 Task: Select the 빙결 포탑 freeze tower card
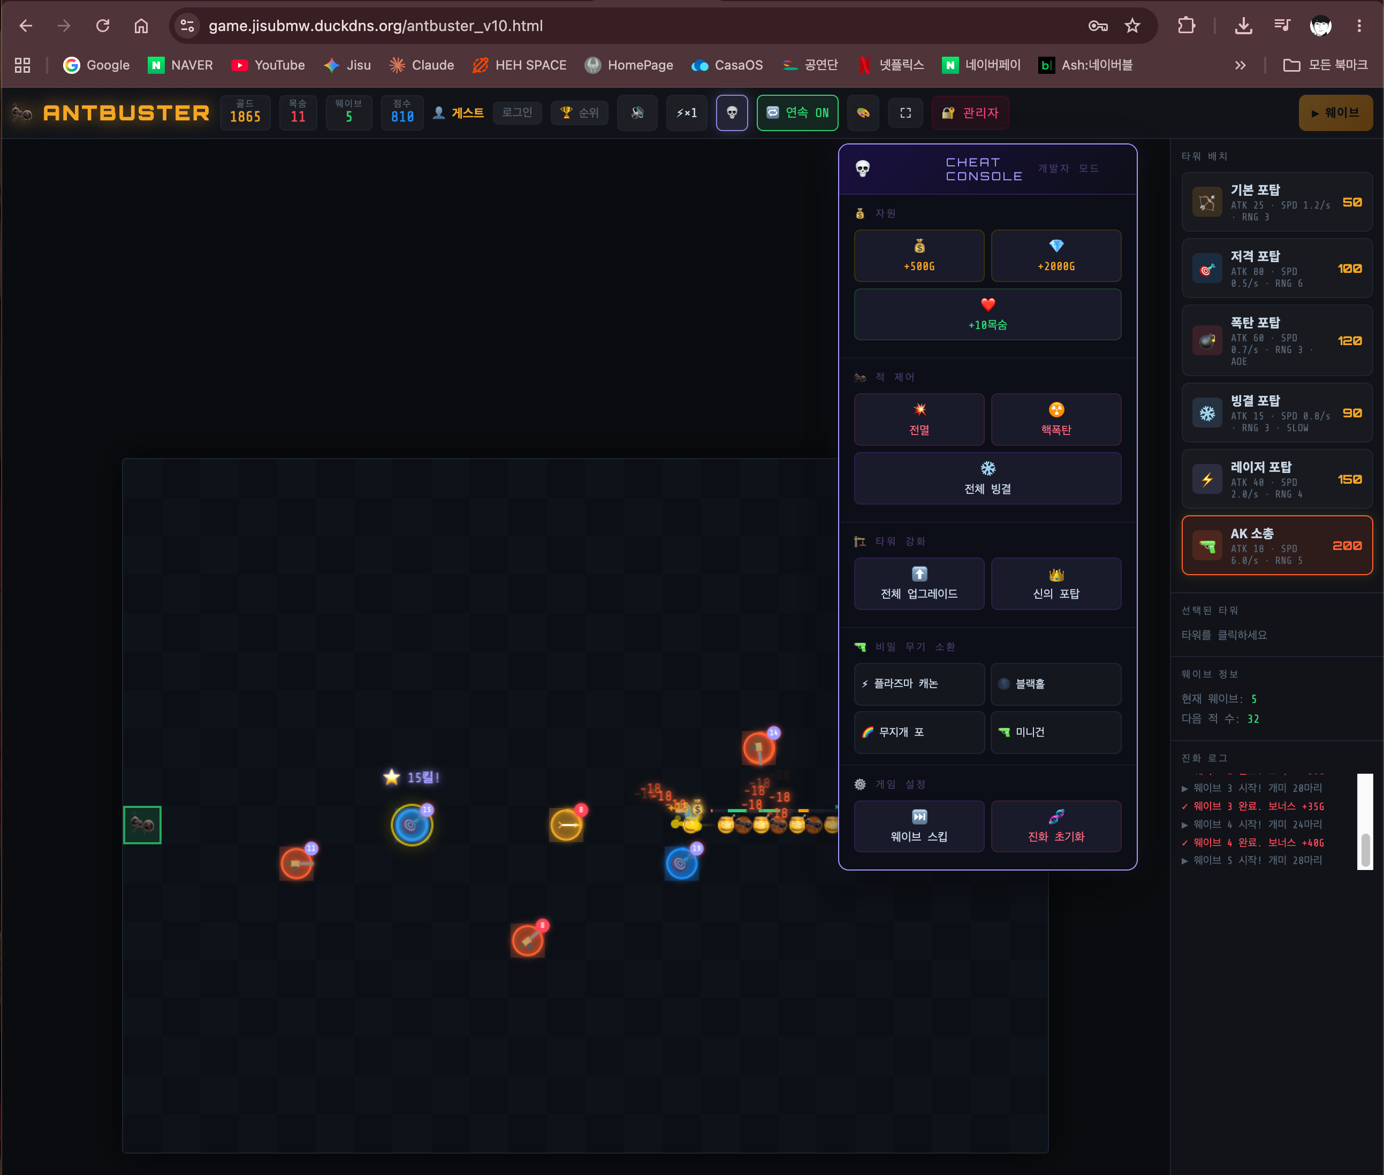[1277, 413]
